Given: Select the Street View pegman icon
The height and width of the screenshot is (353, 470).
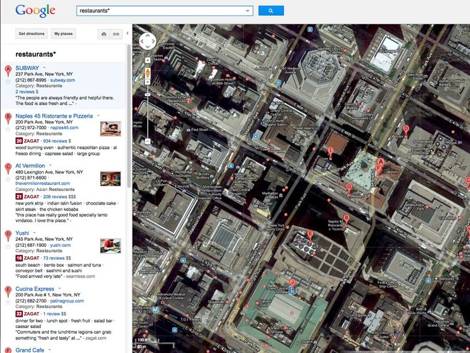Looking at the screenshot, I should (148, 73).
